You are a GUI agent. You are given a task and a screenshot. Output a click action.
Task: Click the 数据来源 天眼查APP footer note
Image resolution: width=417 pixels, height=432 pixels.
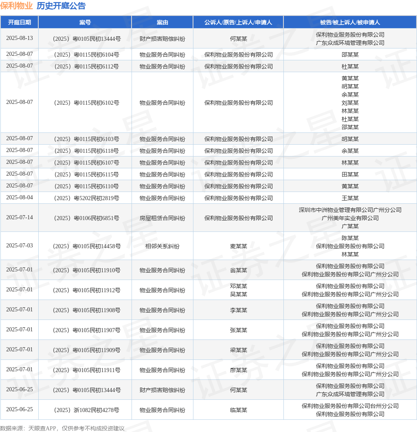[x=62, y=428]
